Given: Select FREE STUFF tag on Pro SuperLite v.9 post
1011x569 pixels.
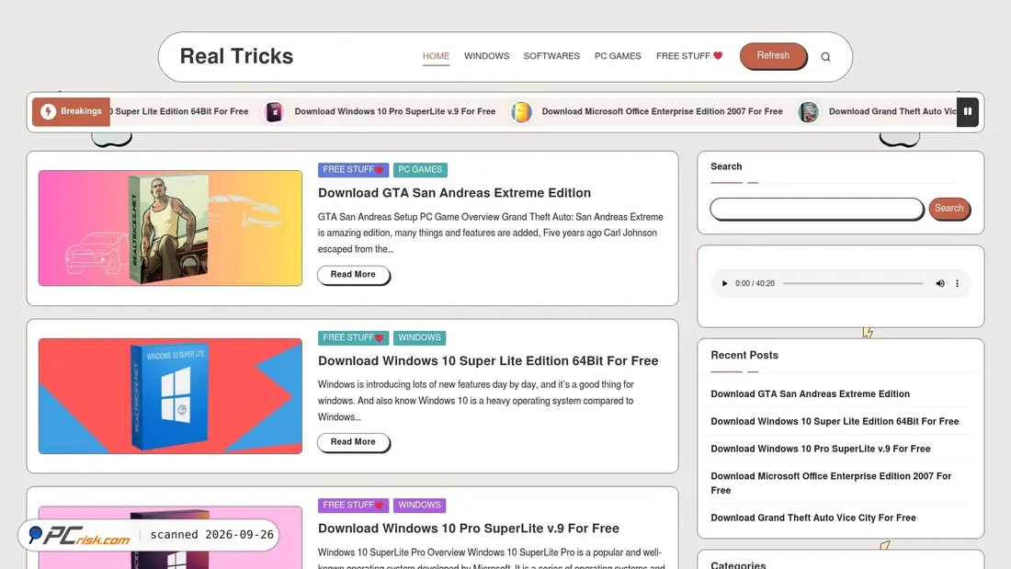Looking at the screenshot, I should (x=353, y=506).
